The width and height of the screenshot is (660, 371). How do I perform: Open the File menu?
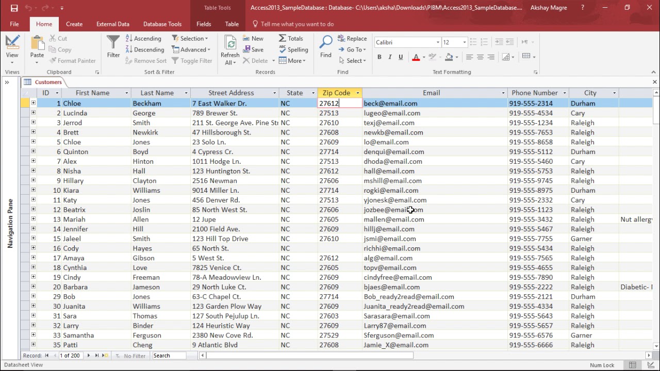point(14,24)
